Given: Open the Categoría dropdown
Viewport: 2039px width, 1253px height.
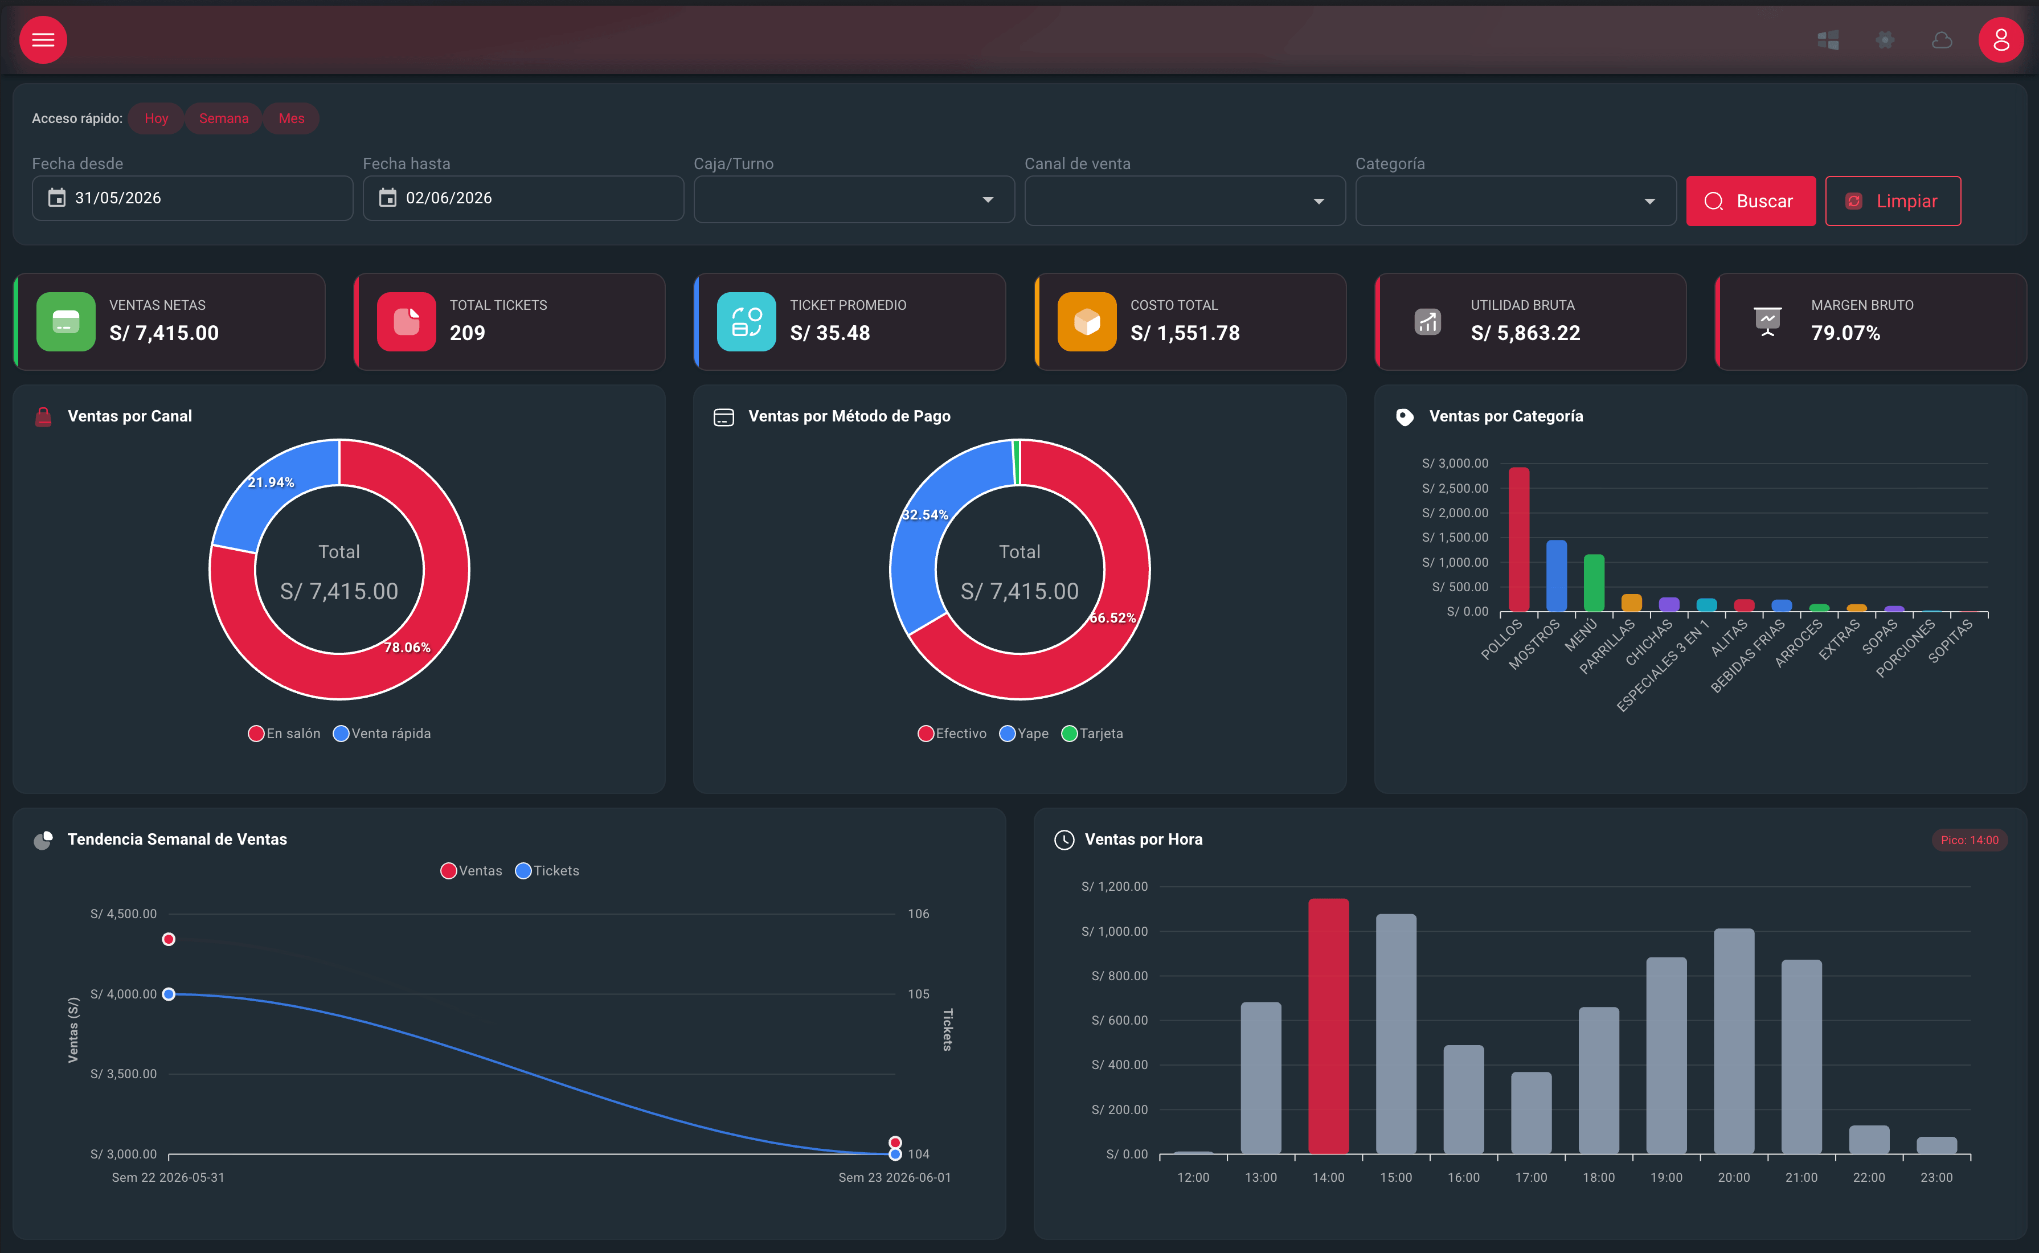Looking at the screenshot, I should click(x=1516, y=200).
